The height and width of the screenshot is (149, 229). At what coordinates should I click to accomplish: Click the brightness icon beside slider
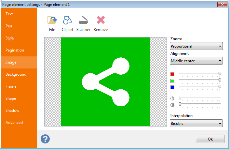[x=172, y=98]
